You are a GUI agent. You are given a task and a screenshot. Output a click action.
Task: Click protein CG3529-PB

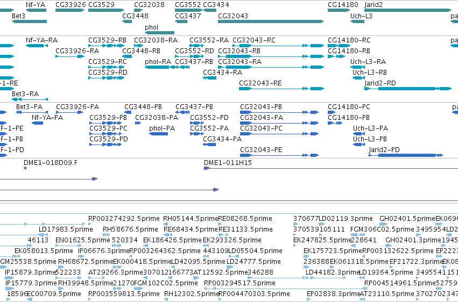point(108,118)
